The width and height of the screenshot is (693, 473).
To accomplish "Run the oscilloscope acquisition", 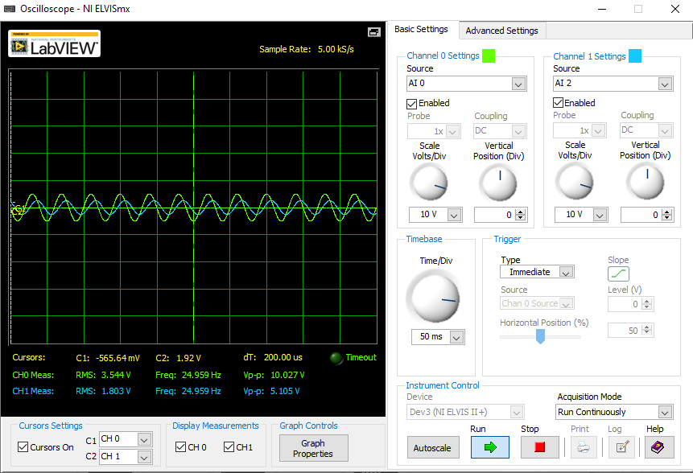I will (x=490, y=447).
